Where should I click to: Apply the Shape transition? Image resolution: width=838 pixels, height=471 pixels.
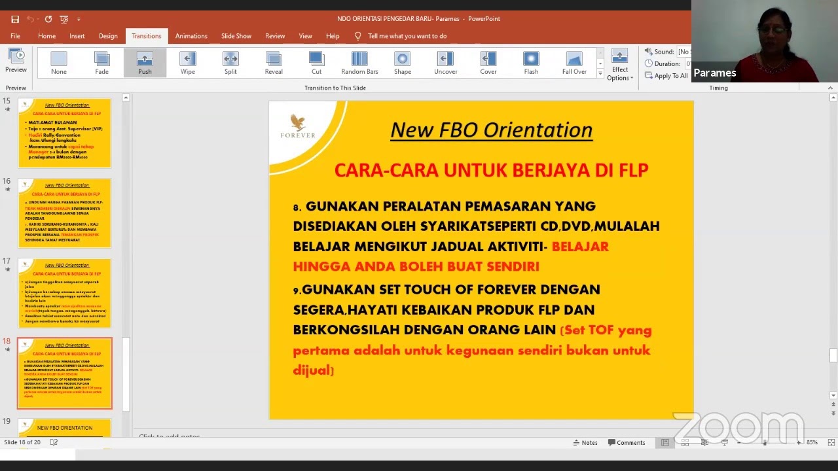point(403,63)
